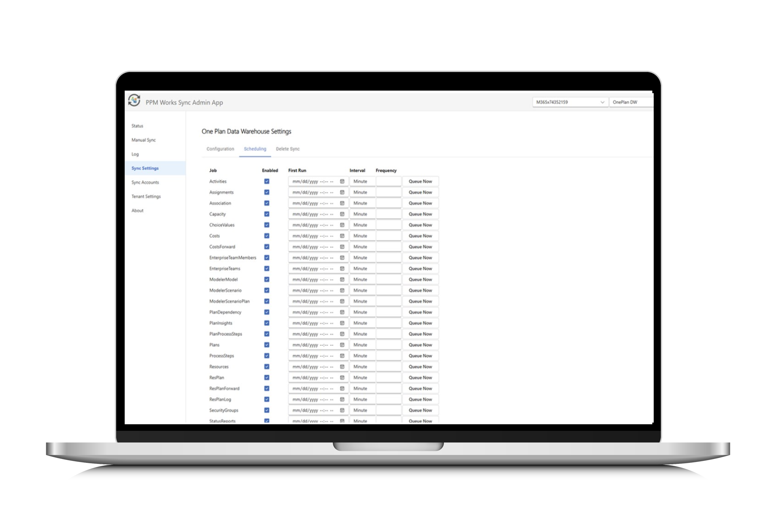Open calendar picker for Resources first run
This screenshot has height=524, width=777.
(342, 367)
